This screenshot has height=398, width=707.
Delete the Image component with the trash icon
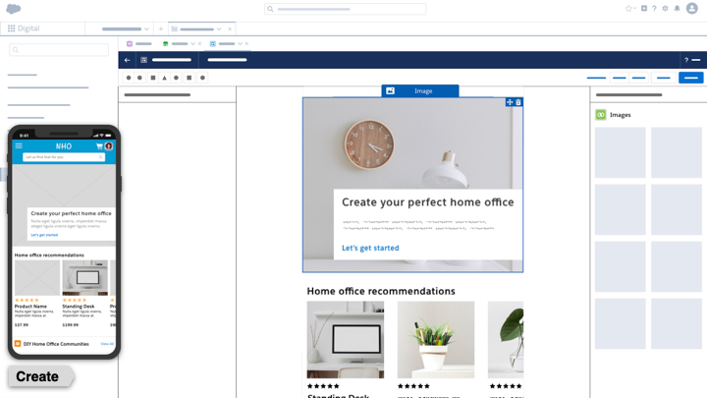click(518, 102)
